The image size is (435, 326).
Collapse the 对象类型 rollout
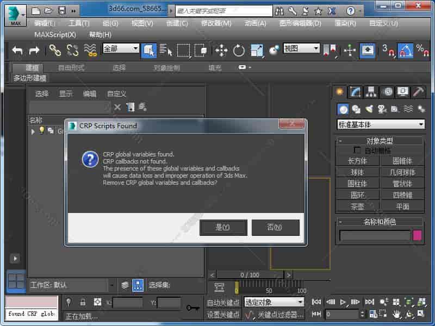coord(380,141)
